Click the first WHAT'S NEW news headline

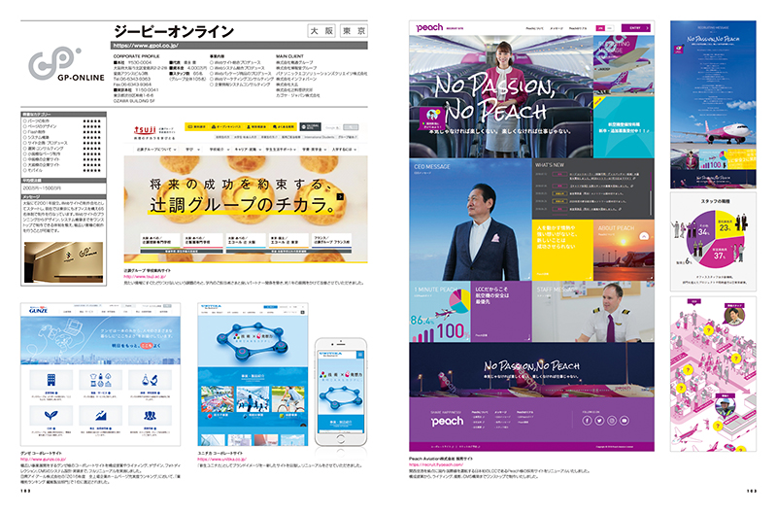603,175
